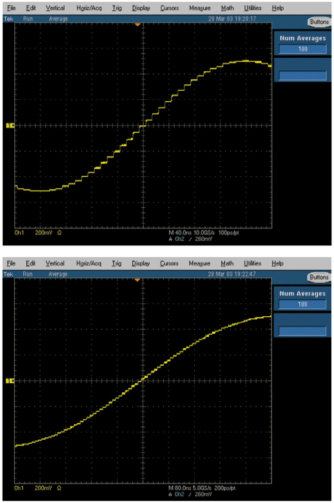
Task: Click orange trigger marker atop upper graticule
Action: (137, 24)
